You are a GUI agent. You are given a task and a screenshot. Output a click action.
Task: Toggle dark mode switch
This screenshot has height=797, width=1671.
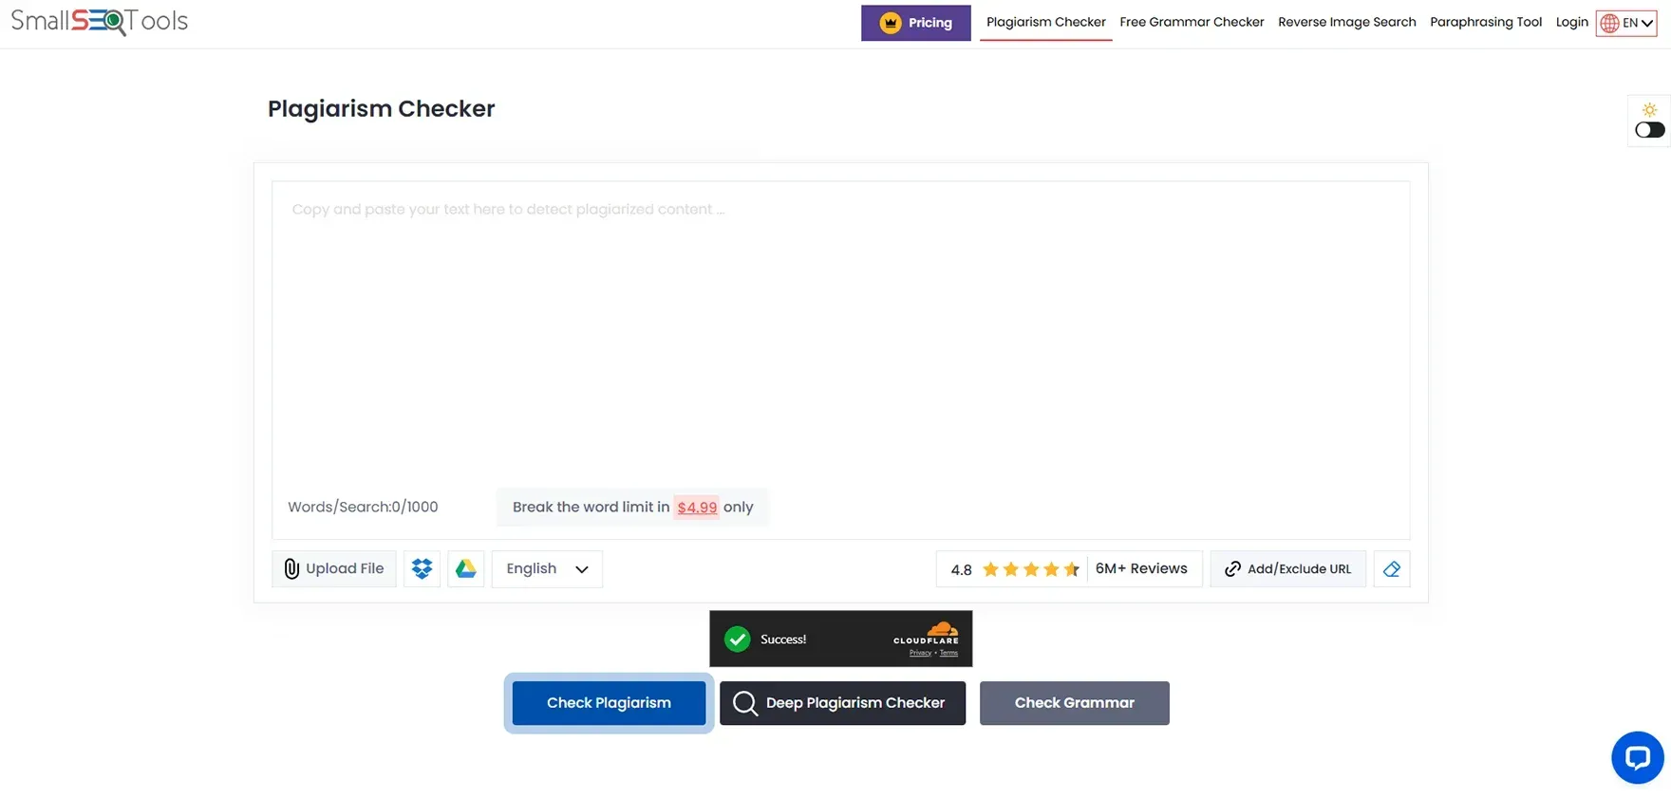pyautogui.click(x=1649, y=130)
